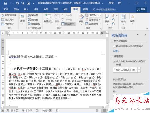The height and width of the screenshot is (113, 150).
Task: Open the Compare (比较) documents button
Action: tap(123, 19)
